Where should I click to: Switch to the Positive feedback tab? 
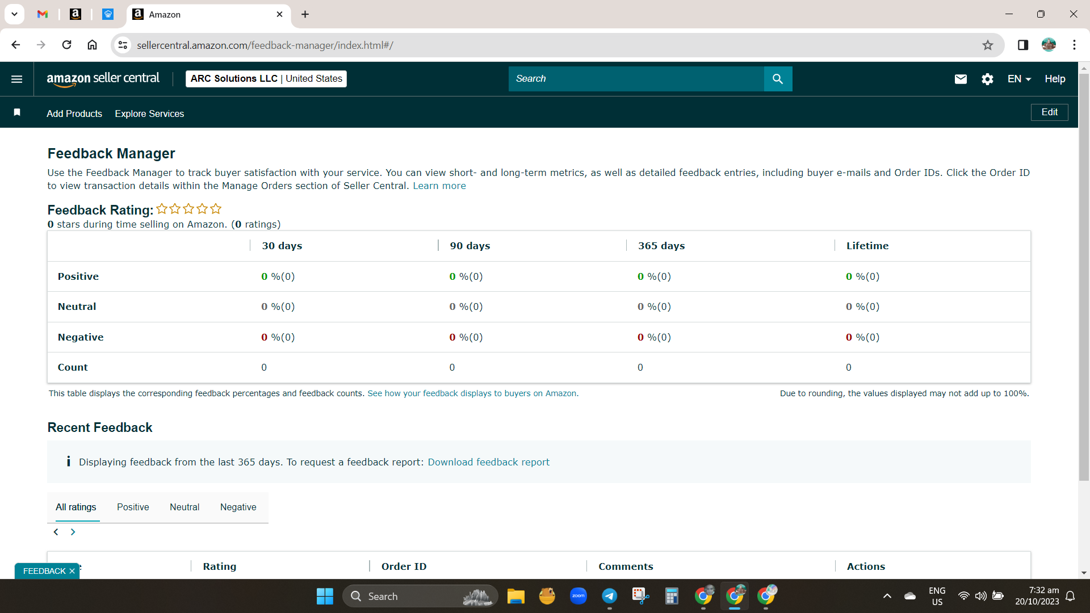[133, 507]
